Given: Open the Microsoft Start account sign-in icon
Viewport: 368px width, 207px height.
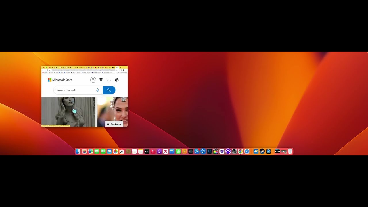Looking at the screenshot, I should [93, 80].
